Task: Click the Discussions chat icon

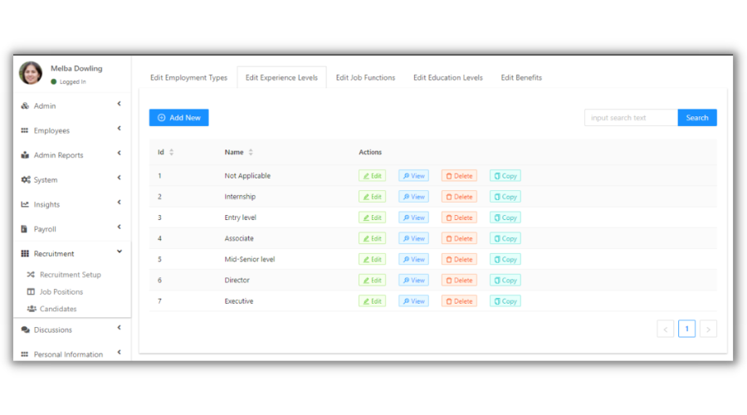Action: coord(25,330)
